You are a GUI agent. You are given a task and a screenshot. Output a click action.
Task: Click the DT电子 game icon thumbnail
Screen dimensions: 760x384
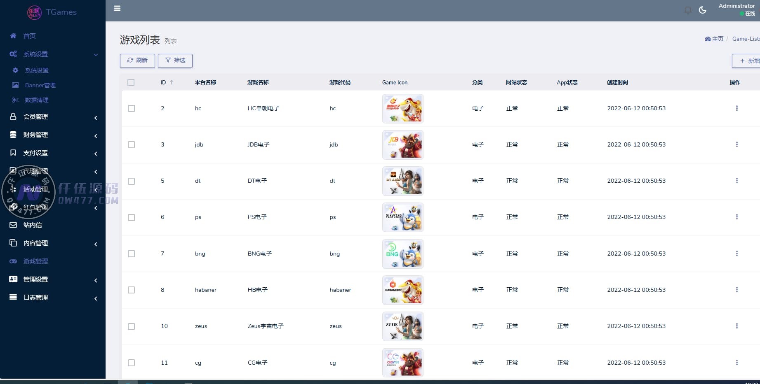pyautogui.click(x=402, y=181)
